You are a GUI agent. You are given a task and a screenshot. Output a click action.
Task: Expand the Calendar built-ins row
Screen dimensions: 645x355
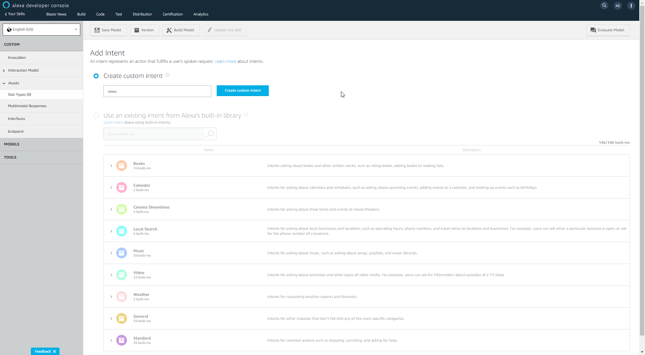coord(111,187)
